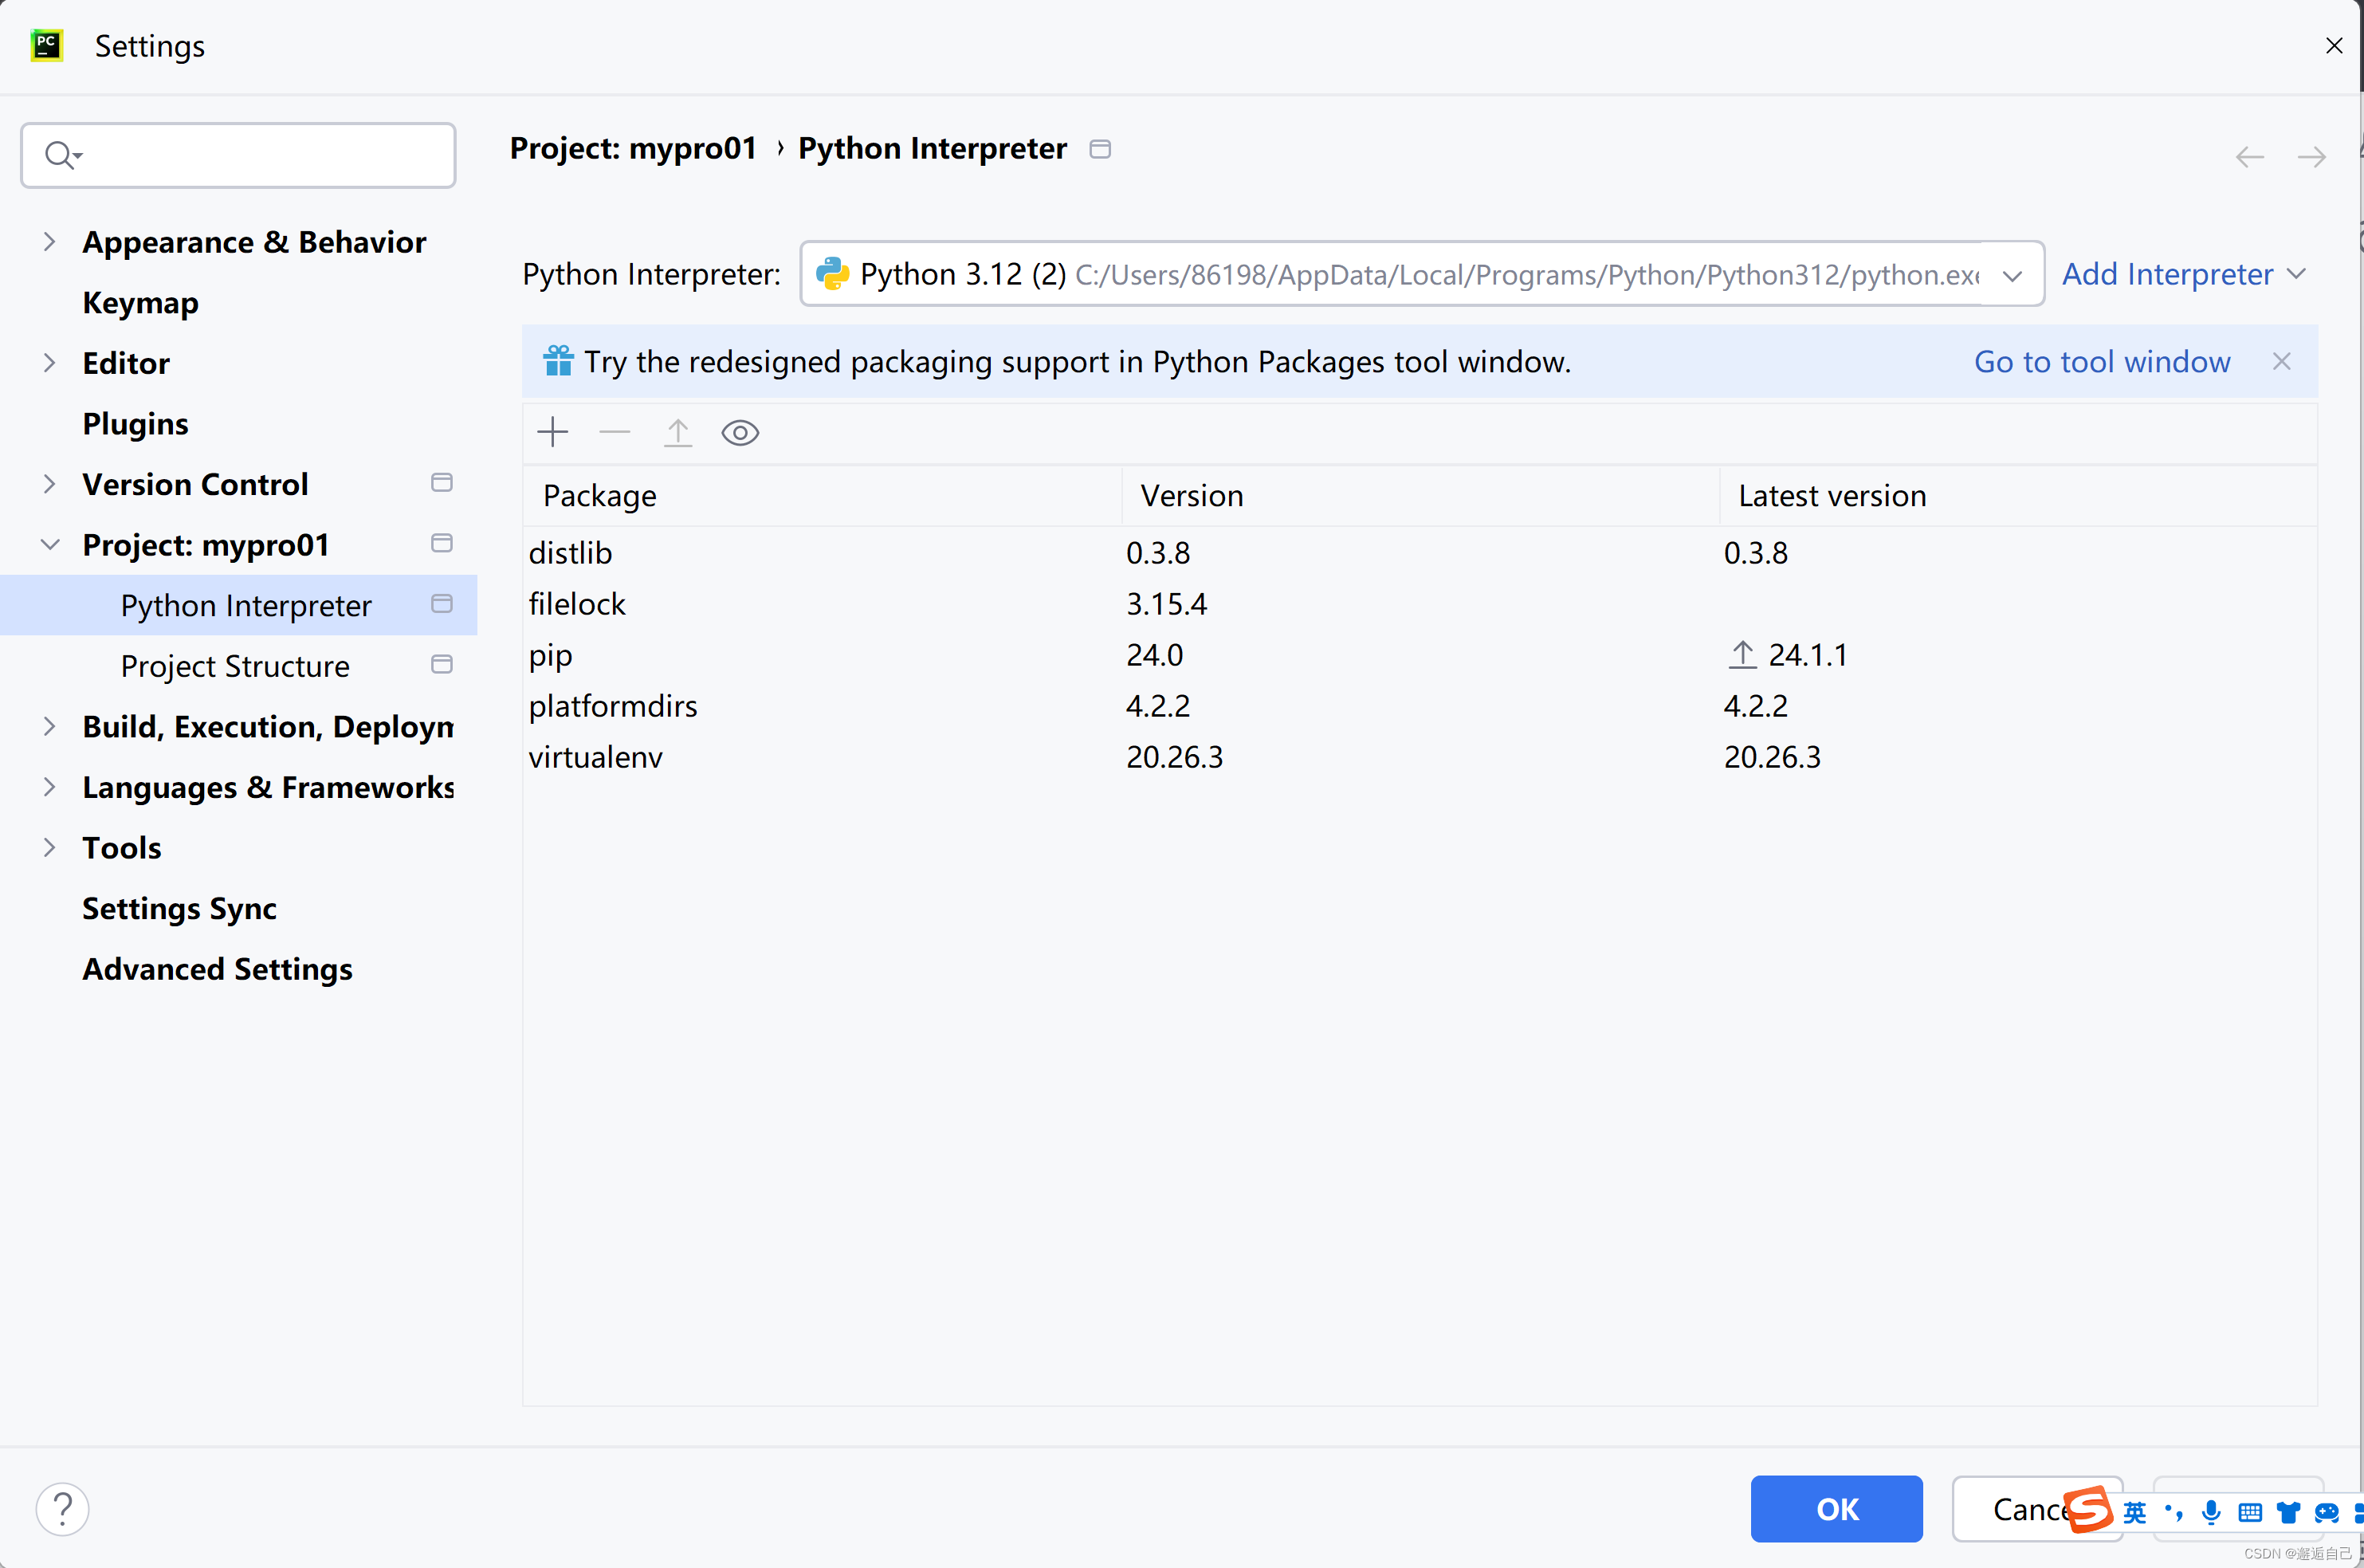
Task: Click the IME microphone icon
Action: (x=2211, y=1512)
